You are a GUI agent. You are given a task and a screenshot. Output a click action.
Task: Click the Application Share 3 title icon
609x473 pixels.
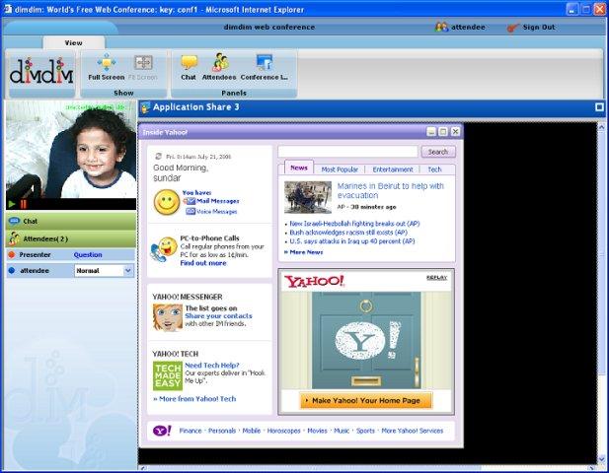point(145,107)
